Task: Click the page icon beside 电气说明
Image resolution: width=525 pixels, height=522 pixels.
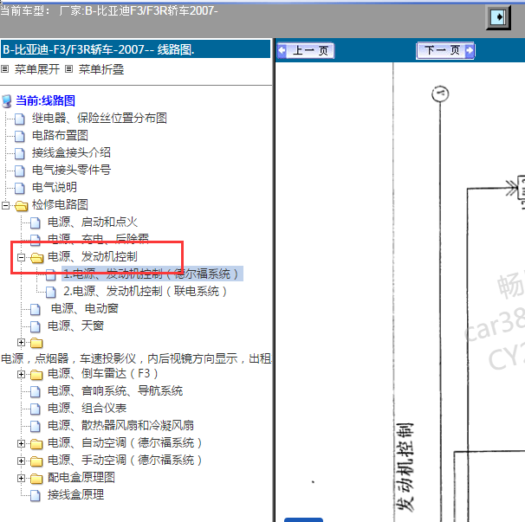Action: click(19, 188)
